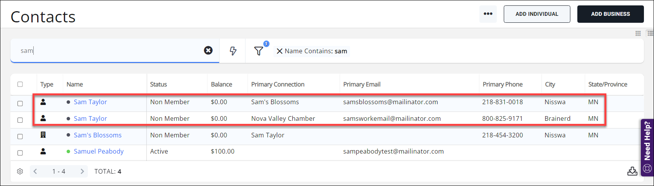This screenshot has height=186, width=654.
Task: Open Sam Taylor contact with Sam's Blossoms connection
Action: tap(90, 102)
